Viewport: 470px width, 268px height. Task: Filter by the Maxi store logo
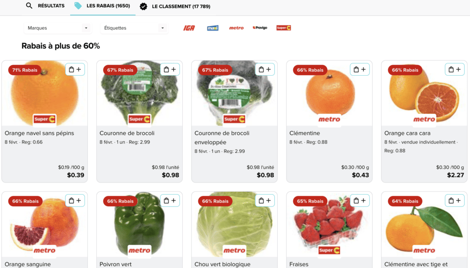point(213,28)
